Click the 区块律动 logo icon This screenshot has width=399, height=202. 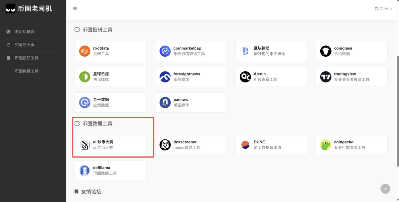point(245,51)
